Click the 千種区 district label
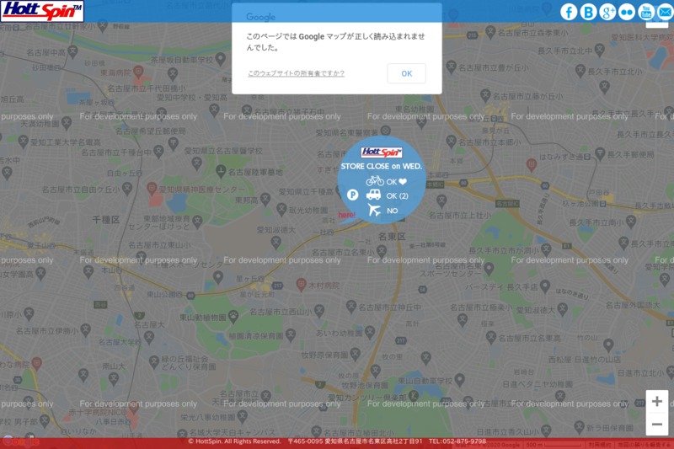The width and height of the screenshot is (674, 449). point(106,220)
